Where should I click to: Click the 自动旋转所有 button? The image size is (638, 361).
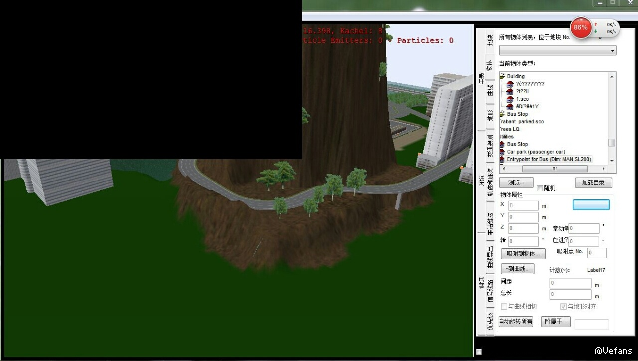(x=516, y=322)
